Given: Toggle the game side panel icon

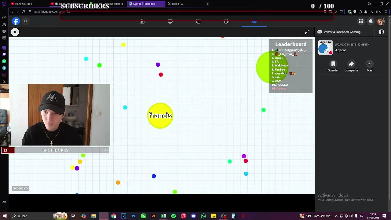Looking at the screenshot, I should point(381,32).
